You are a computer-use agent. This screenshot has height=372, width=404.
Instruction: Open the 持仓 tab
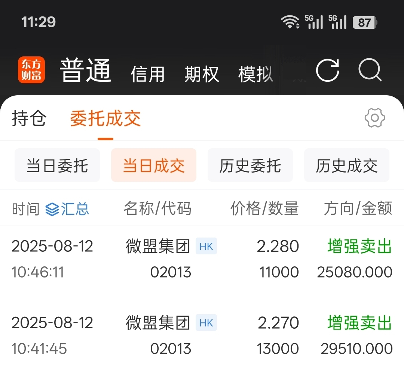coord(29,118)
